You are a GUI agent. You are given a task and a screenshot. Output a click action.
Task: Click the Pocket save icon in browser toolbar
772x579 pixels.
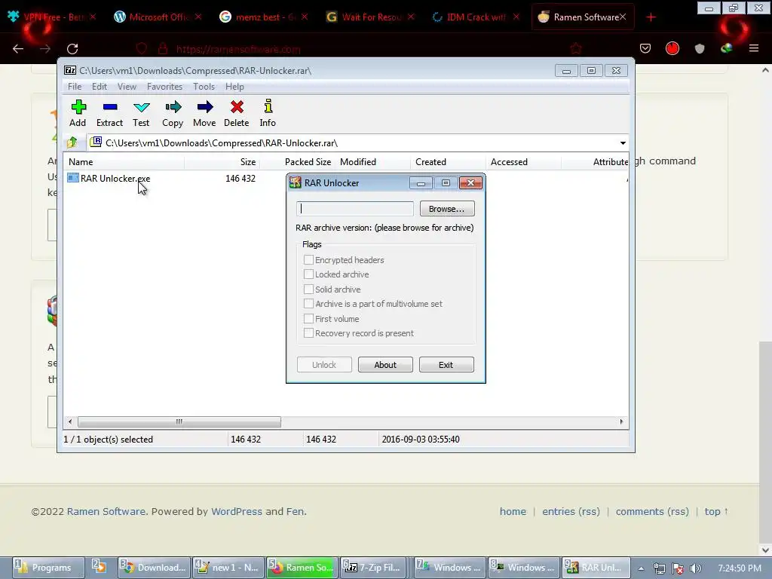[645, 48]
